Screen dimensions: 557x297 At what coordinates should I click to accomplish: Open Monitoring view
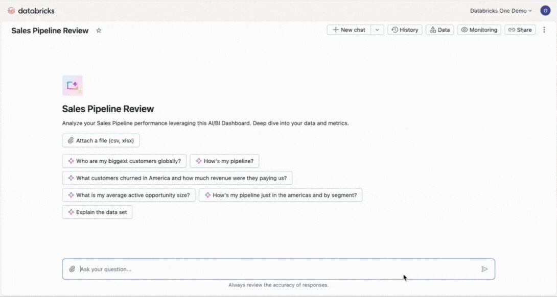[479, 30]
